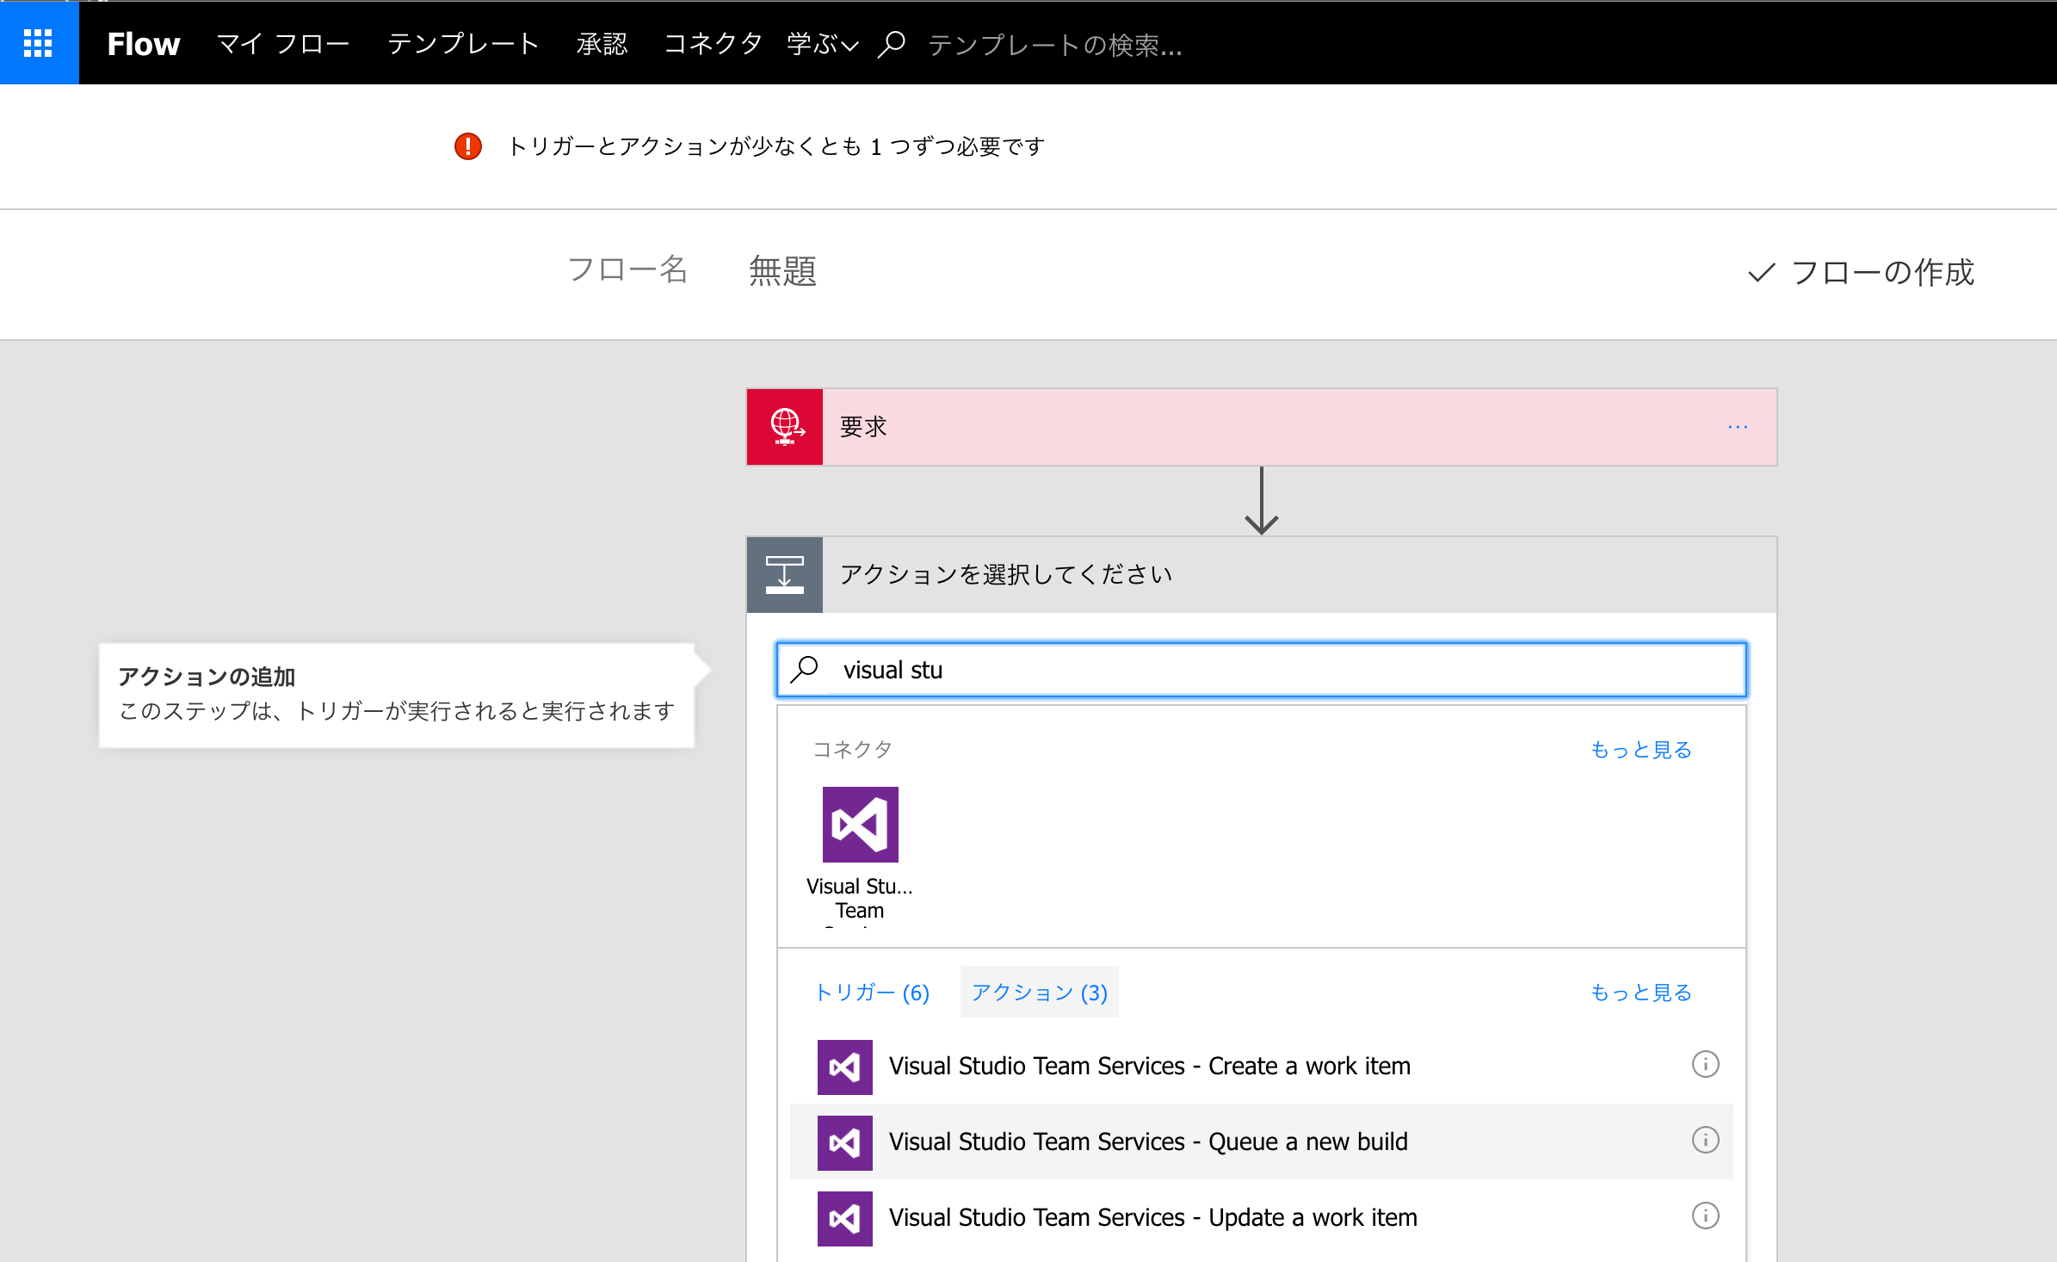Open コネクタ page
The height and width of the screenshot is (1262, 2057).
713,44
